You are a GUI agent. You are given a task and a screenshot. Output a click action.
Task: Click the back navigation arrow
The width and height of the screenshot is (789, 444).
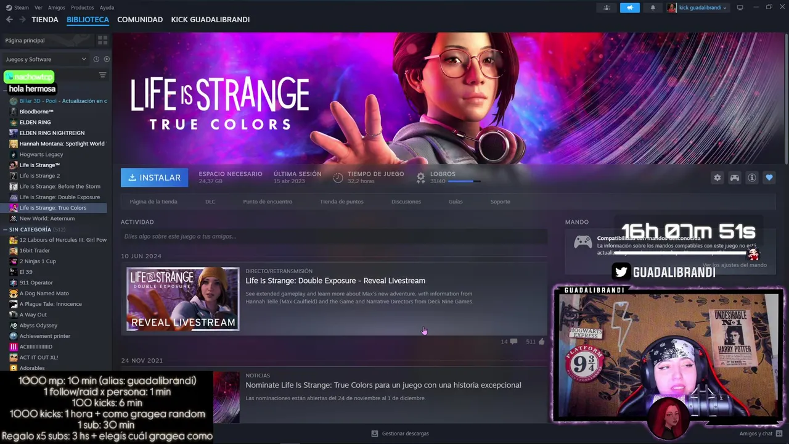click(x=9, y=20)
